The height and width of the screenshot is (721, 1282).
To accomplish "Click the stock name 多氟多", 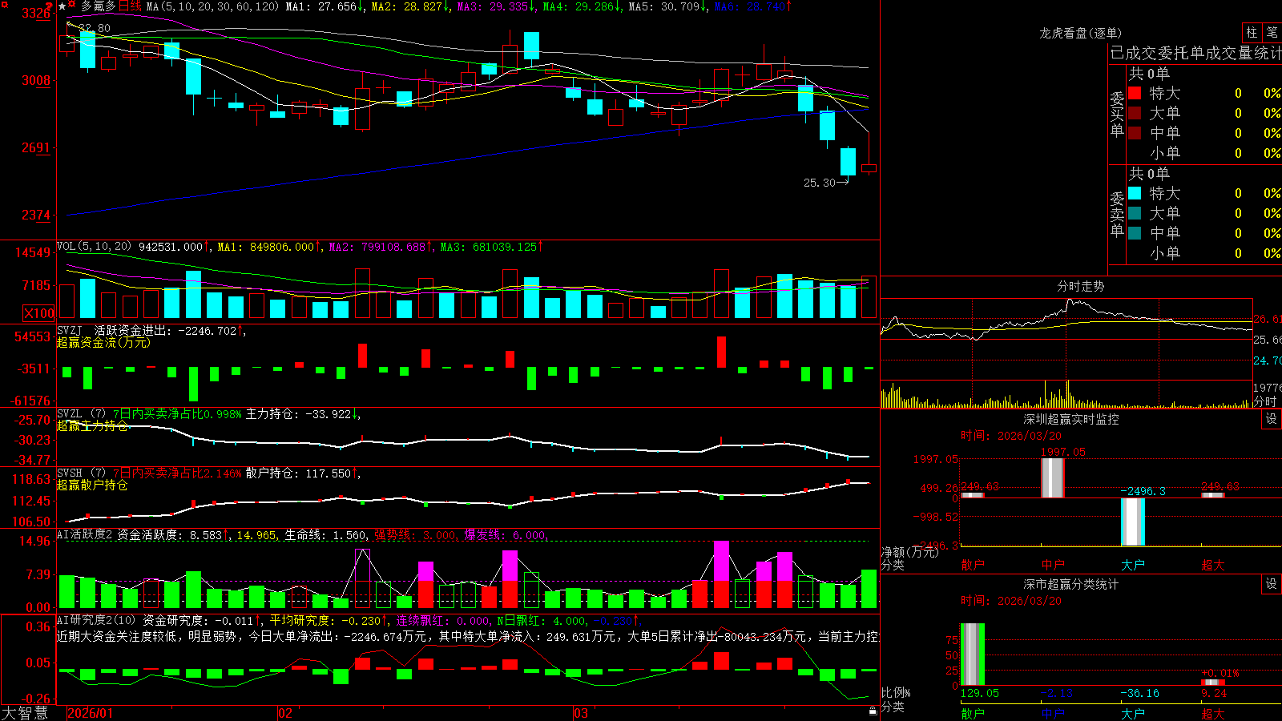I will point(99,6).
